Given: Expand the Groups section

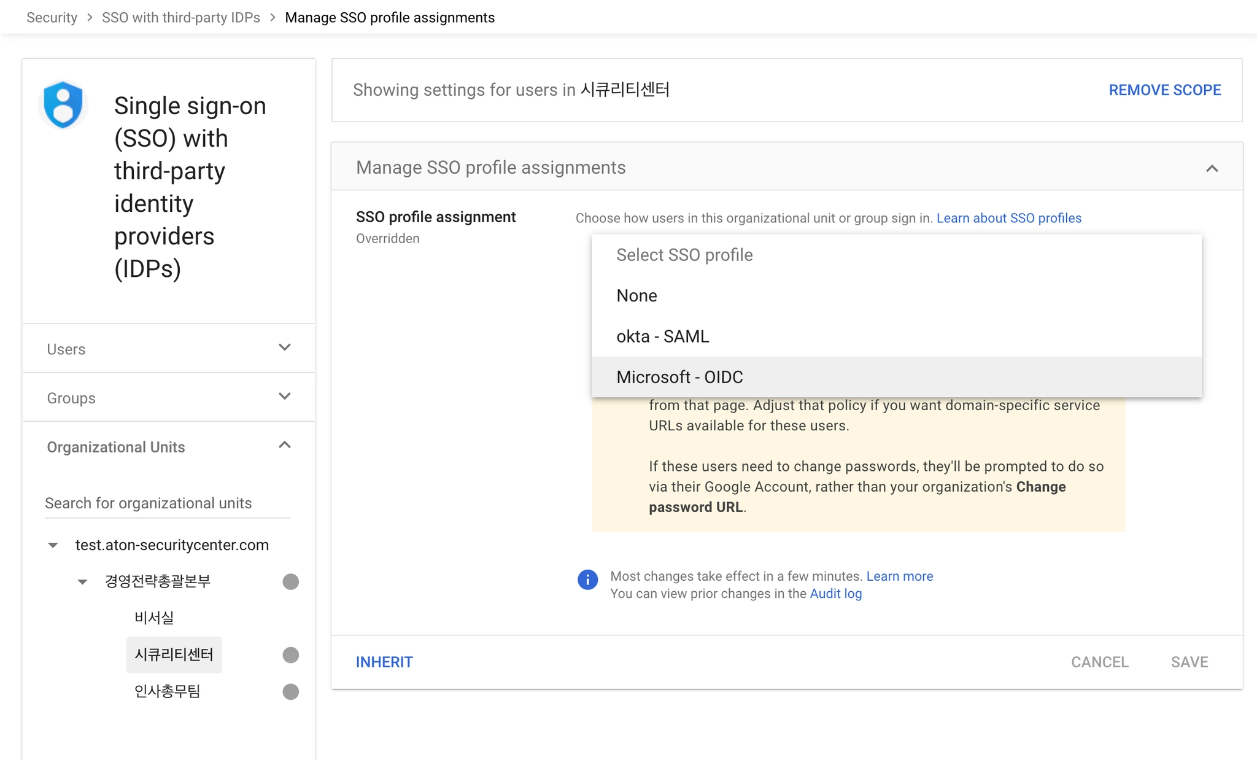Looking at the screenshot, I should (x=284, y=397).
